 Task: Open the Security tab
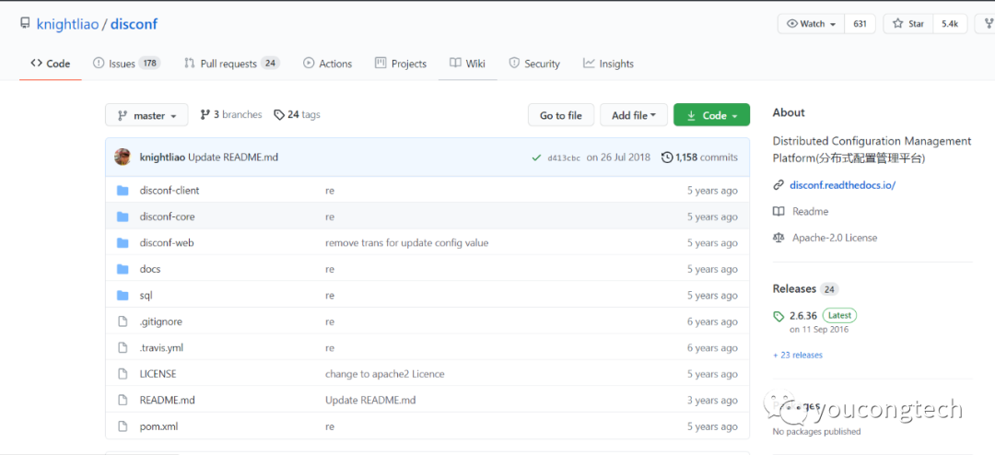tap(534, 64)
